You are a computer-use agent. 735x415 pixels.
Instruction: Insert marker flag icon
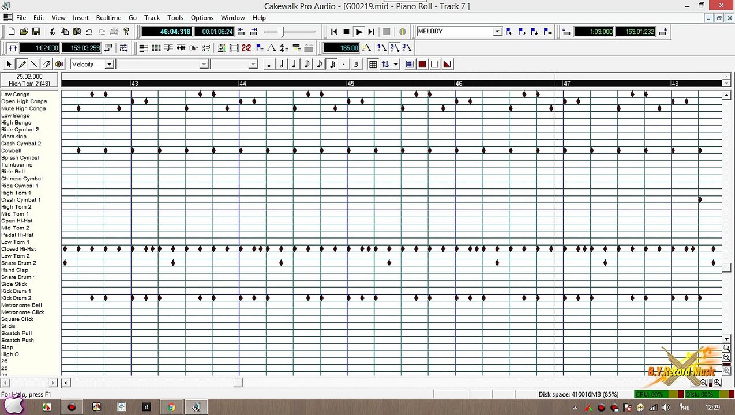534,32
